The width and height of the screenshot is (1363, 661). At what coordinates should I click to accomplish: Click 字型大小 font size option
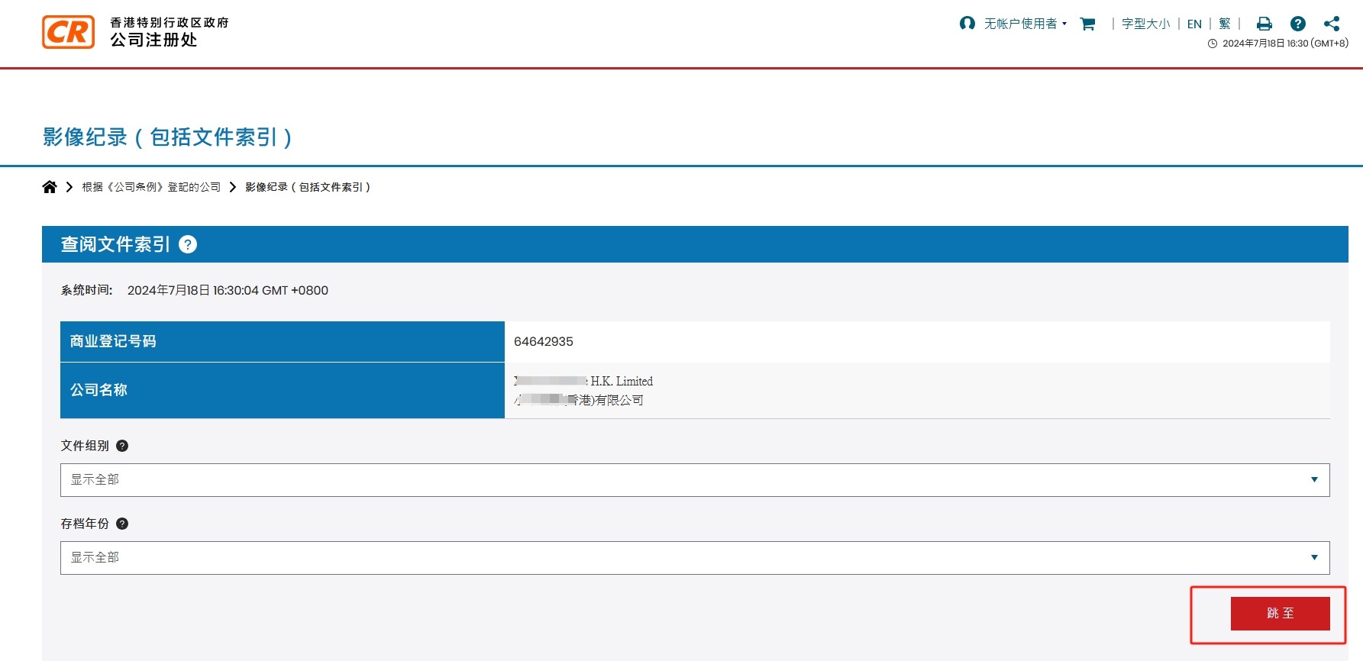1145,24
